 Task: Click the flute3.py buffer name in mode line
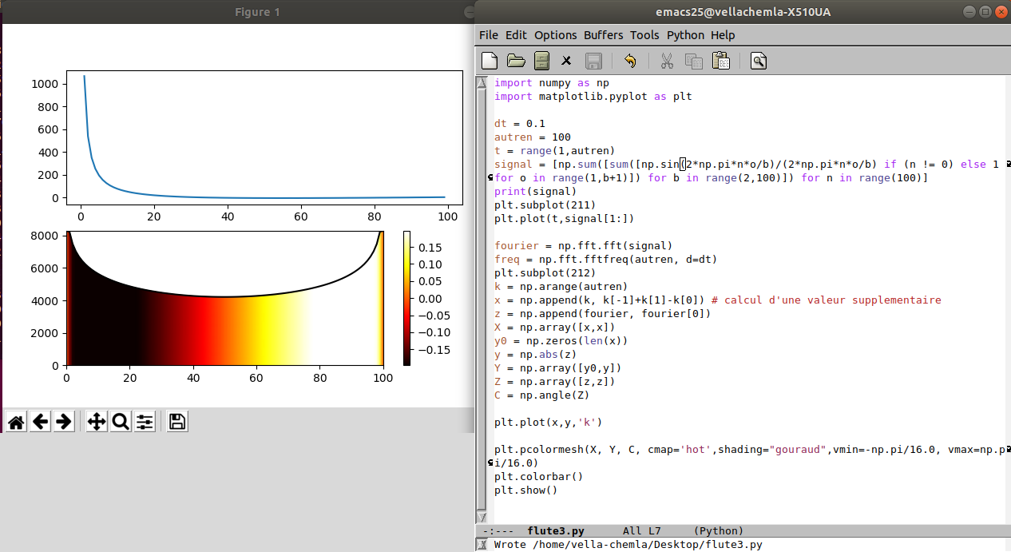[556, 530]
